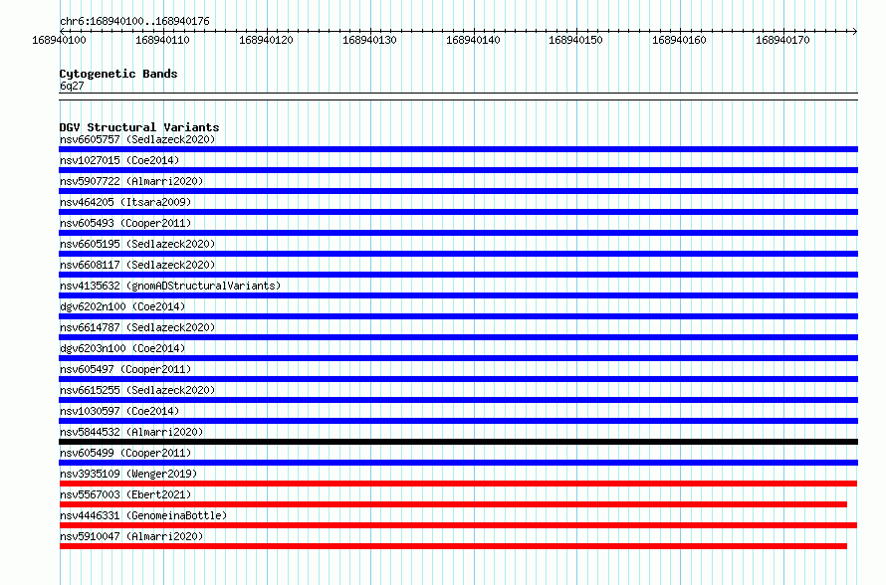
Task: Select the nsv3935109 (Wenger2019) label
Action: [x=128, y=474]
